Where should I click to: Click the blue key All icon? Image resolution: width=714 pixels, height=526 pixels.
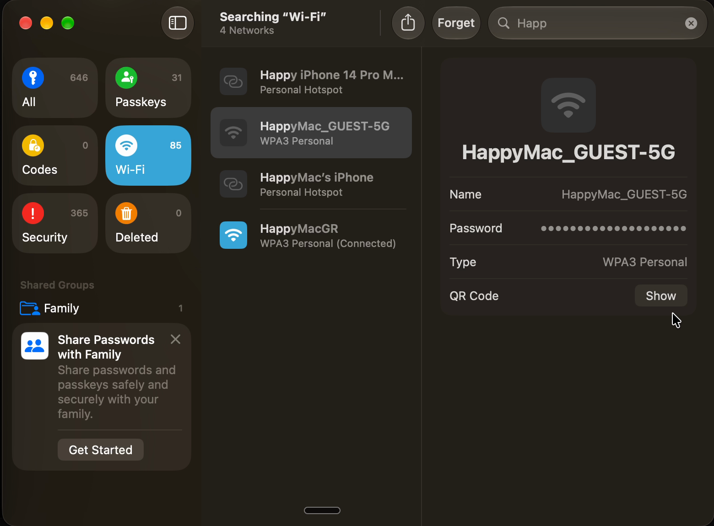(33, 78)
